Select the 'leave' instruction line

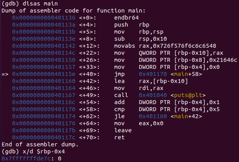click(x=123, y=130)
